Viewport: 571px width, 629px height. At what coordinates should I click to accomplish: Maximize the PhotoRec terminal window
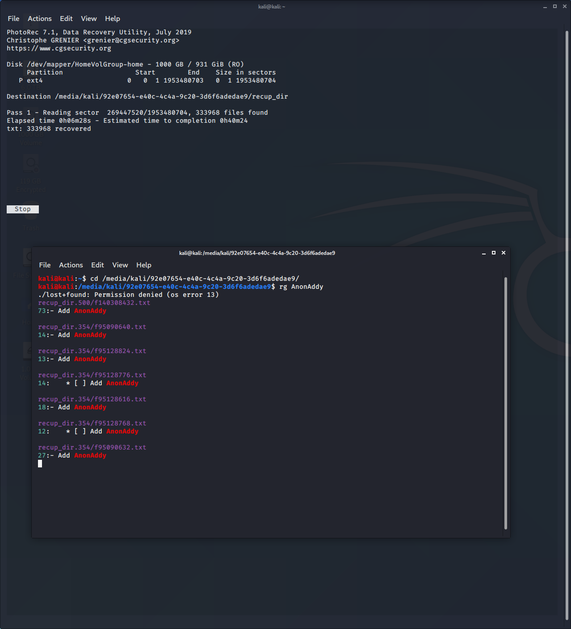(555, 6)
